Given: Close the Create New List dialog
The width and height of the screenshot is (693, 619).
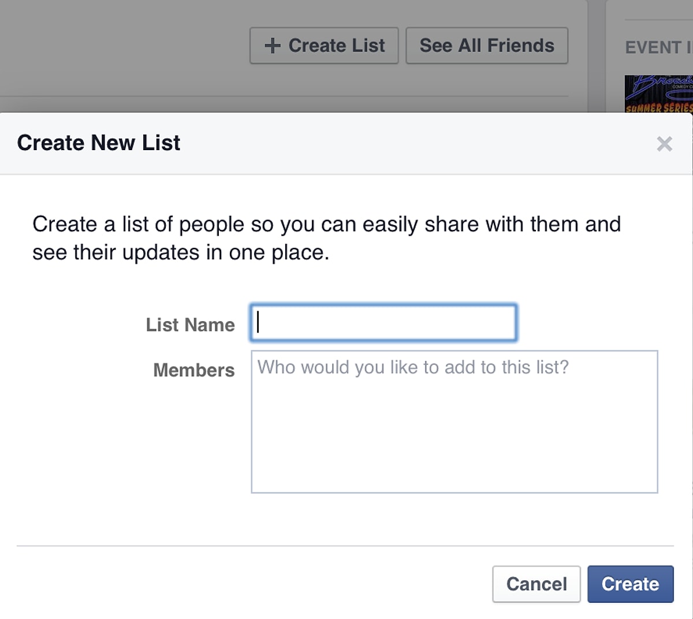Looking at the screenshot, I should pos(664,144).
